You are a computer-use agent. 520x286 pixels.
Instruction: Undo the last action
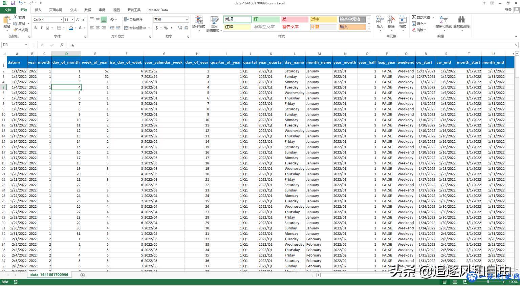coord(20,3)
